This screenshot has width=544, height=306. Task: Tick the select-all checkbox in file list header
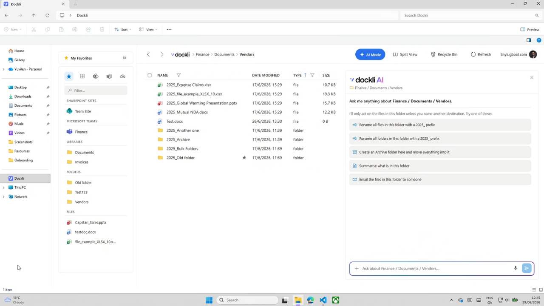150,75
